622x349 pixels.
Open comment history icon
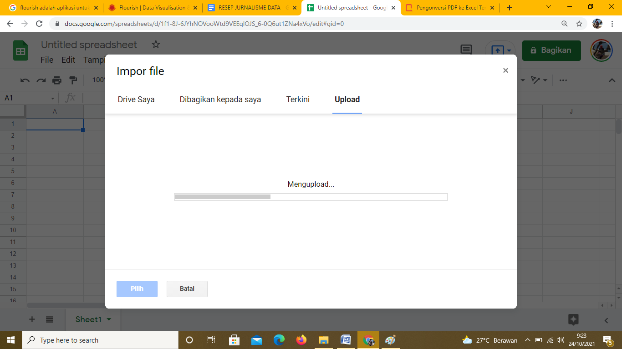pyautogui.click(x=466, y=50)
